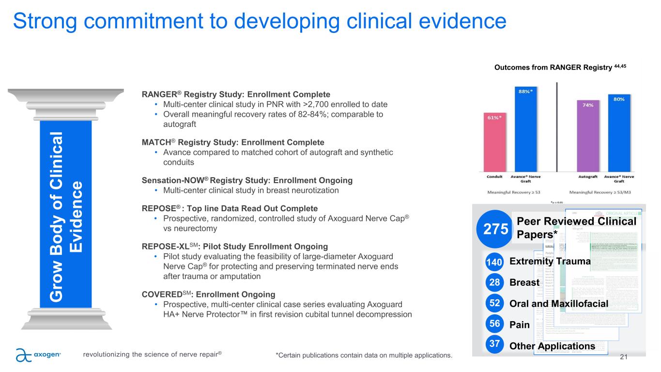Click the RANGER Registry Study heading
Viewport: 661px width, 372px height.
[236, 94]
